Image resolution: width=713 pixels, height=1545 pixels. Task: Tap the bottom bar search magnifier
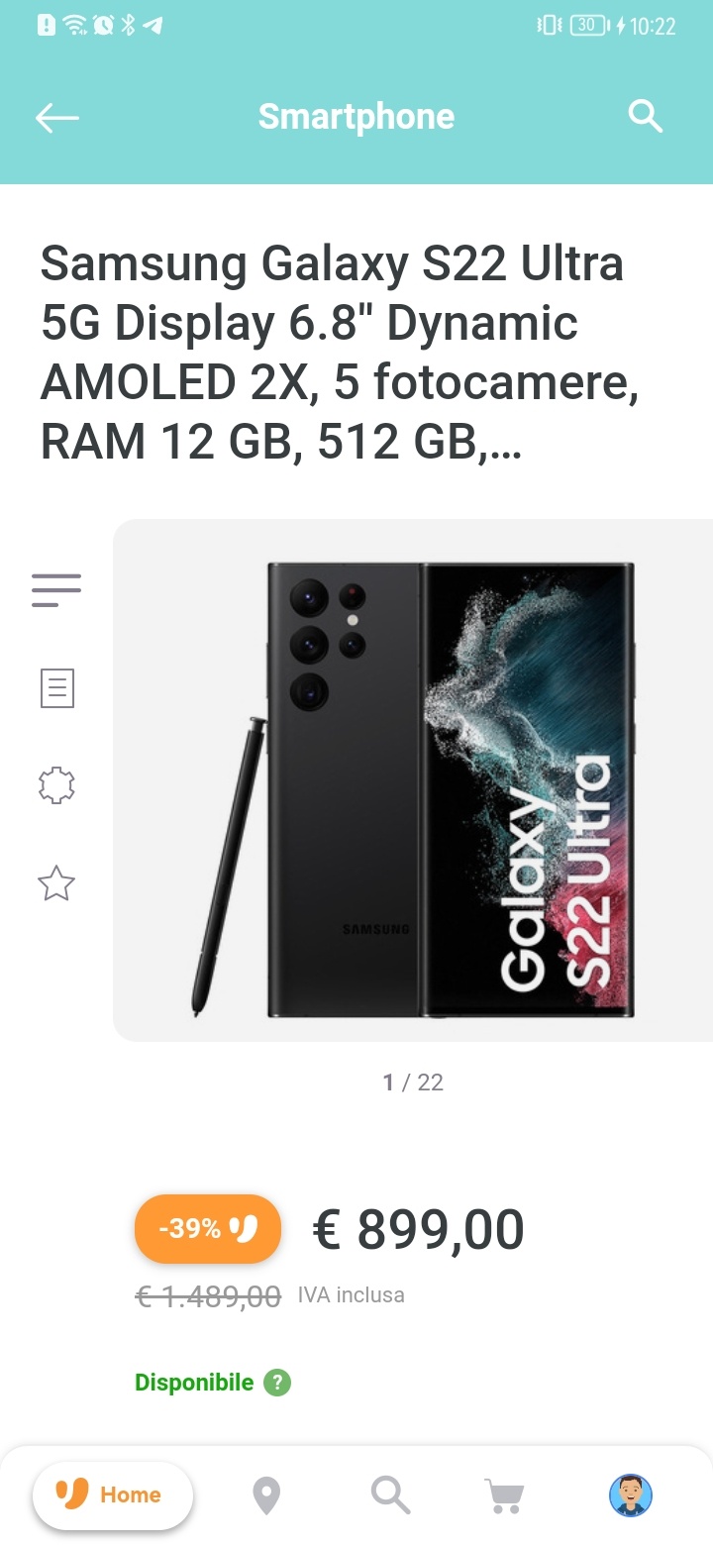coord(390,1495)
